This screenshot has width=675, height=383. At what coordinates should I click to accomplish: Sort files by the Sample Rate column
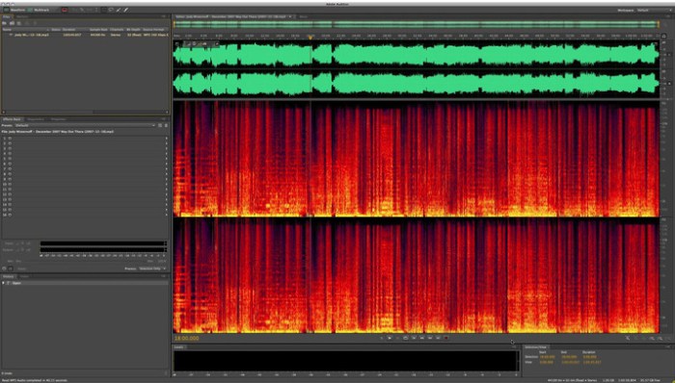97,30
